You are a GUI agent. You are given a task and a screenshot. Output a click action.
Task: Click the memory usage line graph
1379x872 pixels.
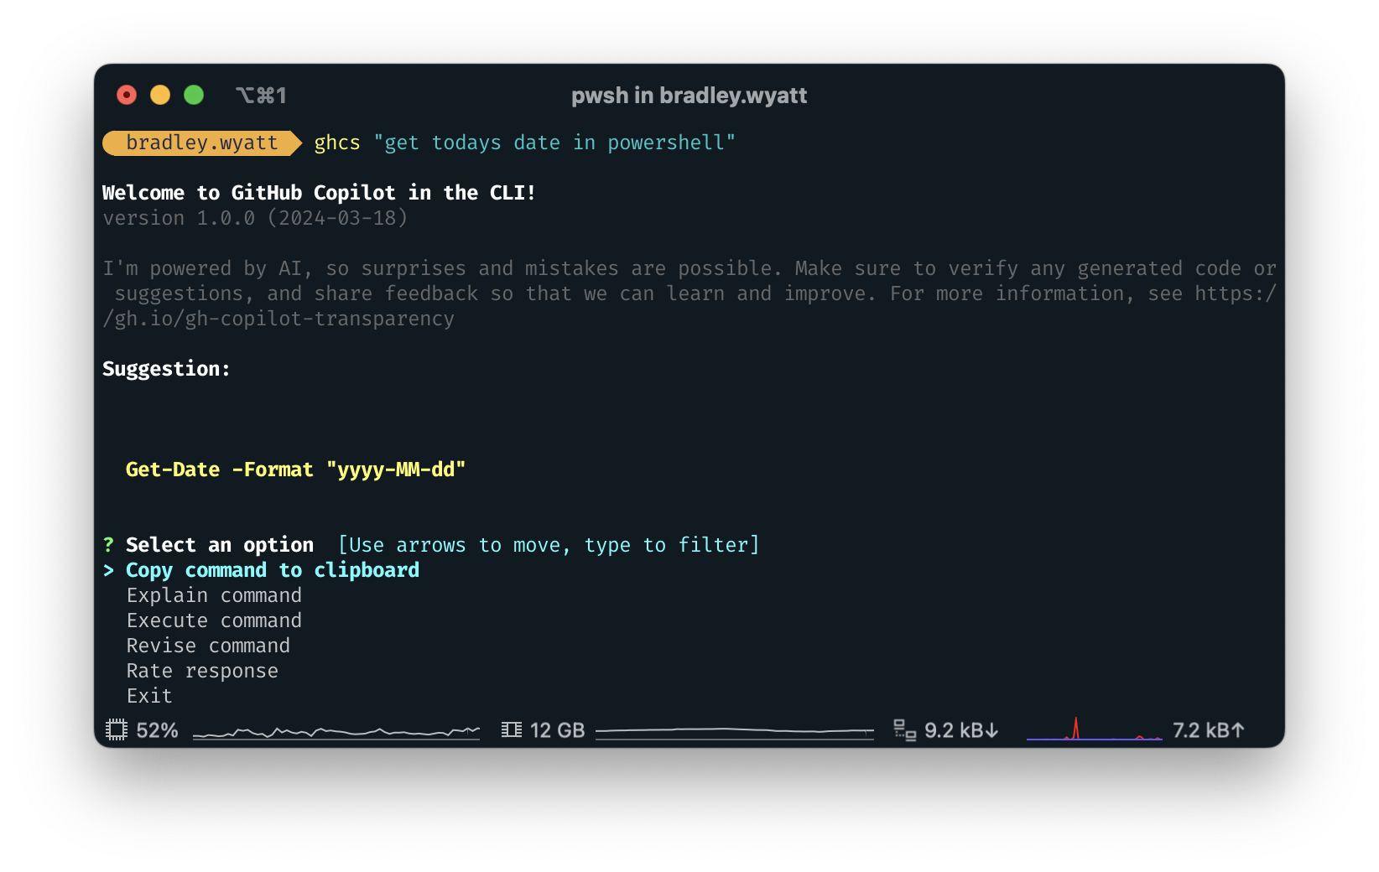[x=735, y=732]
